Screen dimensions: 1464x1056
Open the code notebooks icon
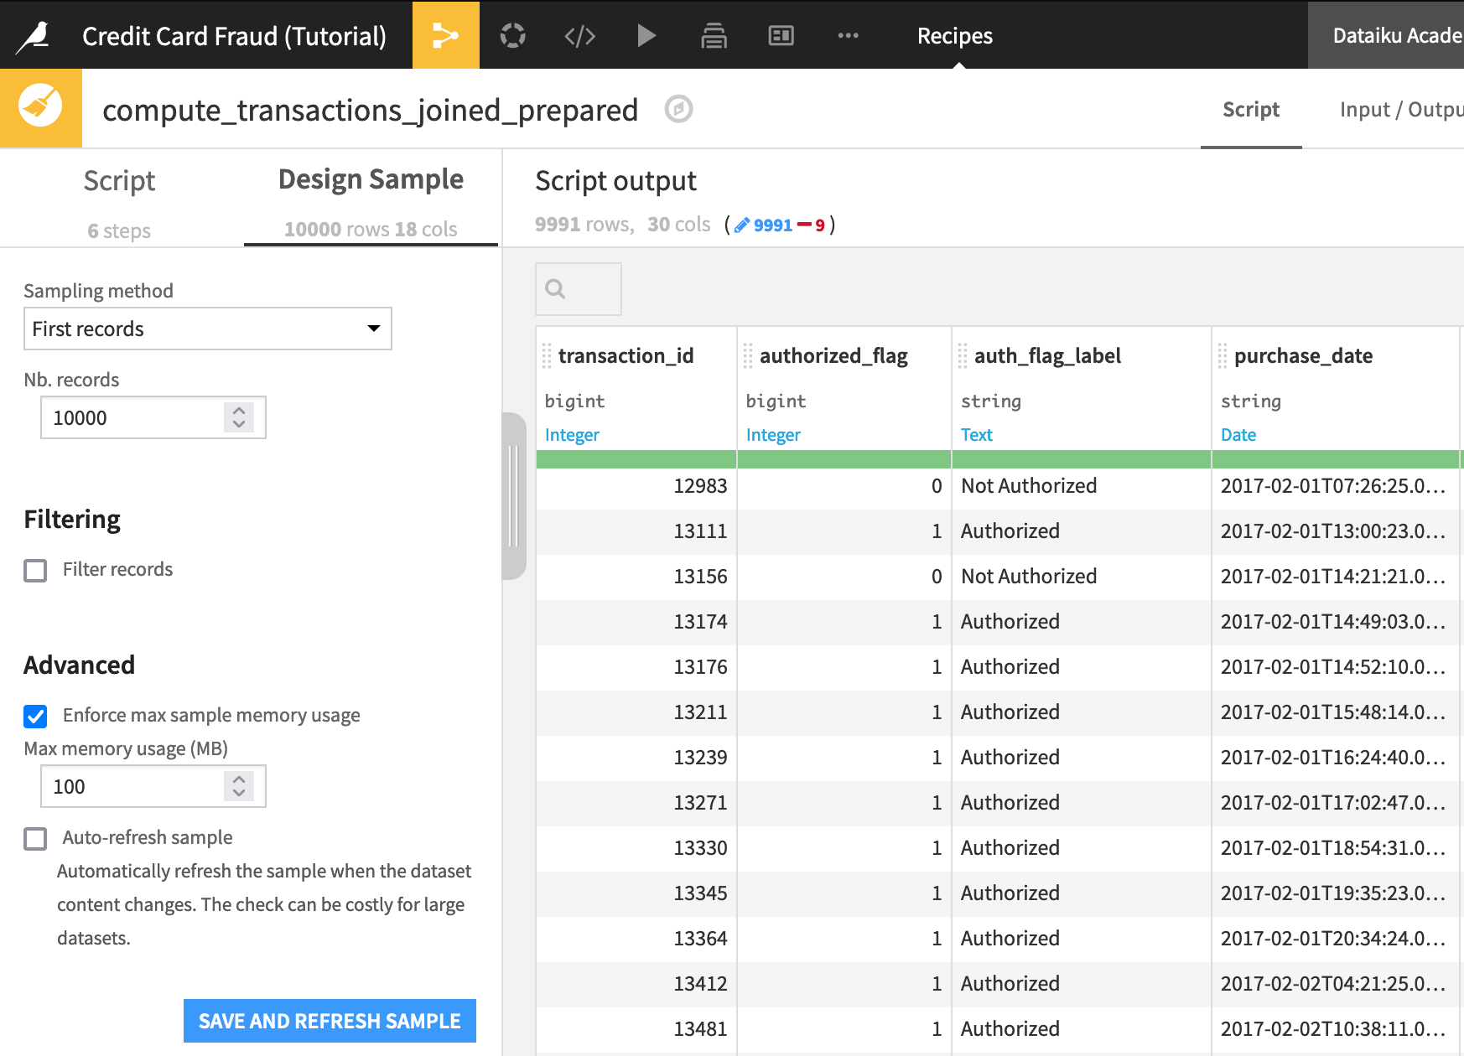[x=579, y=35]
